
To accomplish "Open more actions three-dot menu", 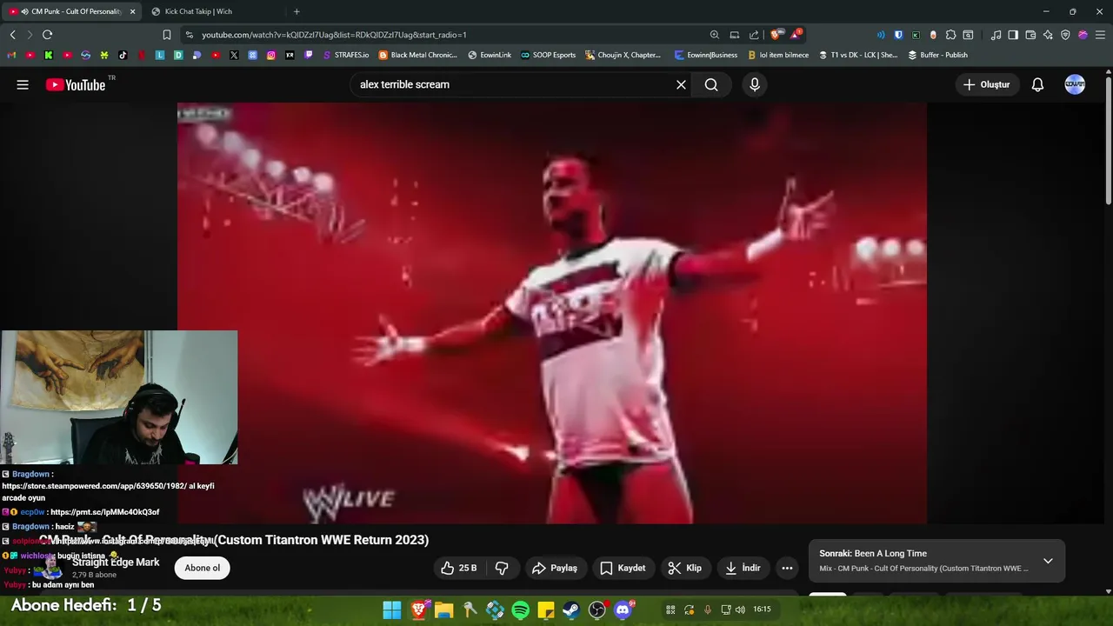I will click(787, 568).
